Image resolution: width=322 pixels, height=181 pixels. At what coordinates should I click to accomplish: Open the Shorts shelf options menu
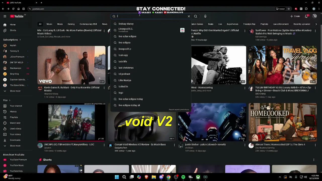(314, 160)
